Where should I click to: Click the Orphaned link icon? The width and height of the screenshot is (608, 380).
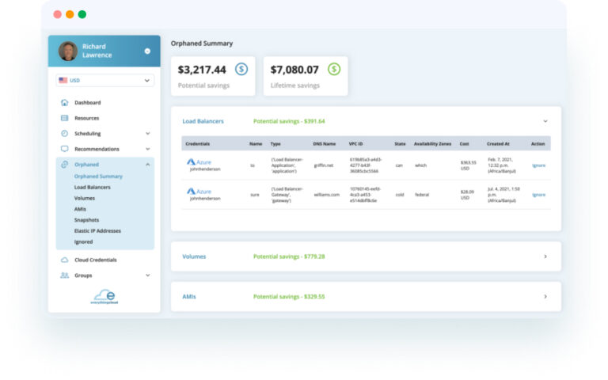pyautogui.click(x=64, y=165)
